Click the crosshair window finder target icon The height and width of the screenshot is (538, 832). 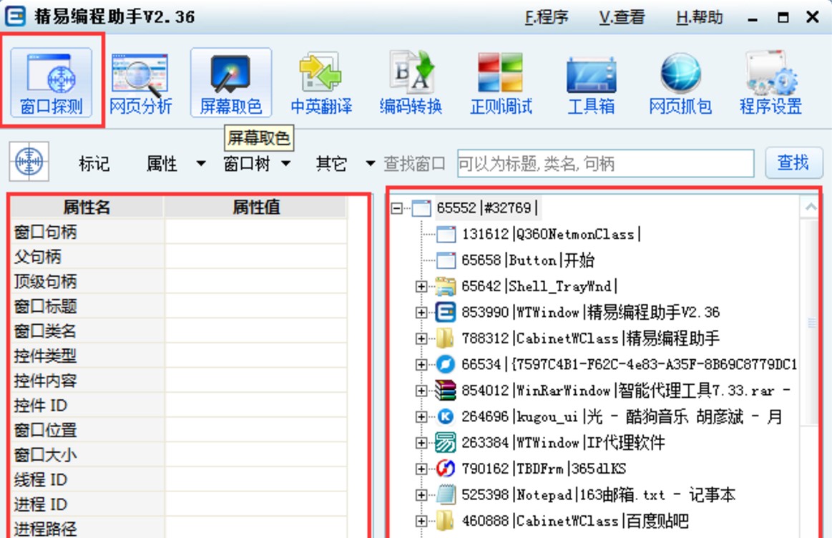coord(29,161)
